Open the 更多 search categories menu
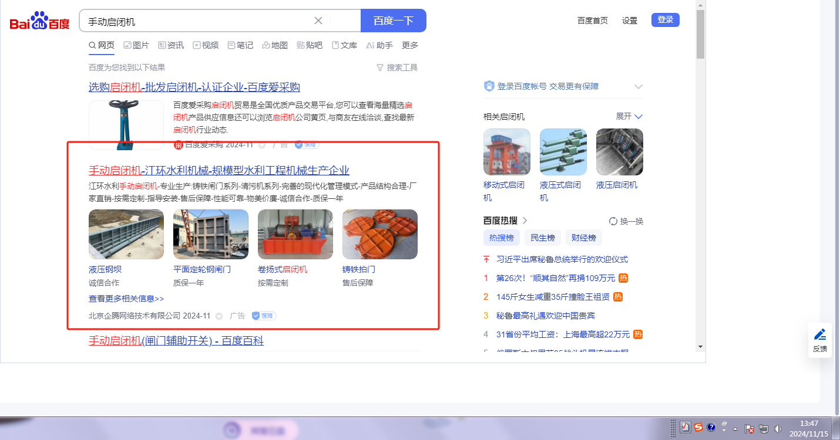Viewport: 840px width, 440px height. click(x=410, y=45)
